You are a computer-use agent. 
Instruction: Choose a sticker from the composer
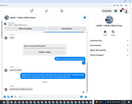point(12,97)
